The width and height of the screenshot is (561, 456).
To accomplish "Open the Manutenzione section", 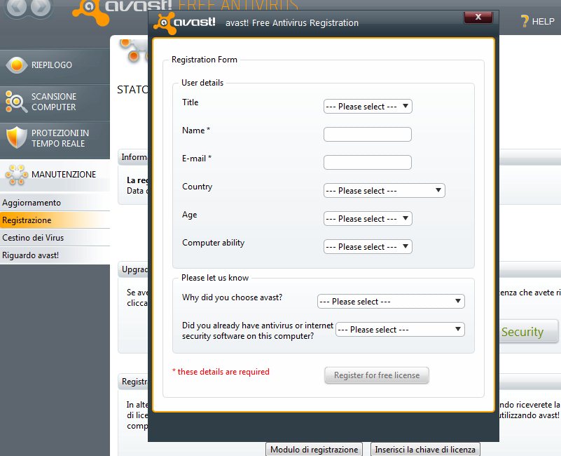I will point(55,175).
